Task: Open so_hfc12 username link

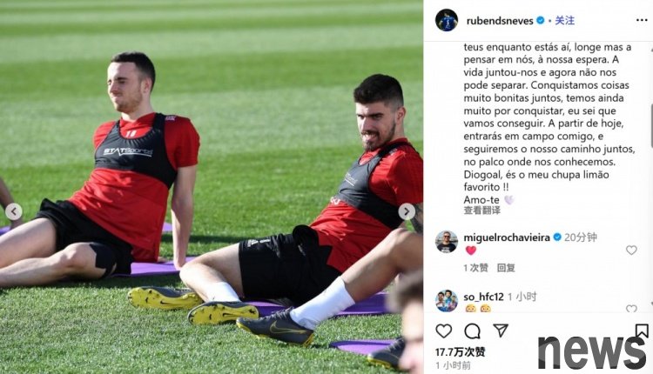Action: coord(483,297)
